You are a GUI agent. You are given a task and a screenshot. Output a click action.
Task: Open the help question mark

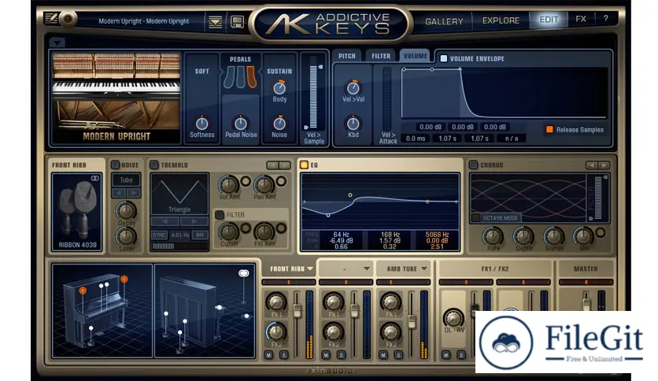[605, 19]
